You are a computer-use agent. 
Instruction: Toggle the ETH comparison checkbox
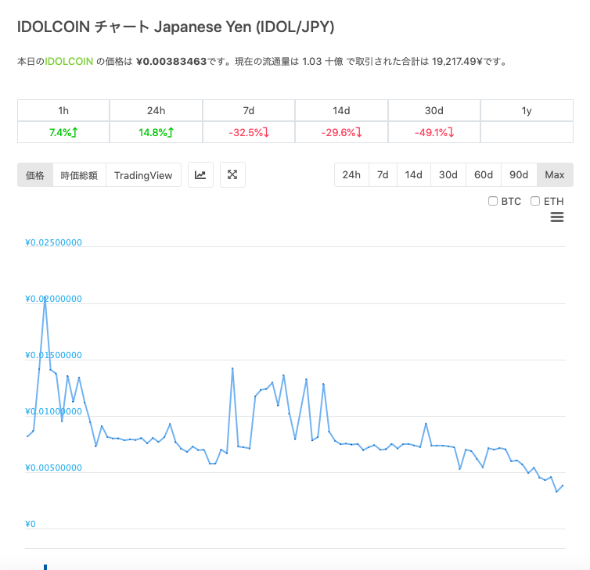pos(535,201)
